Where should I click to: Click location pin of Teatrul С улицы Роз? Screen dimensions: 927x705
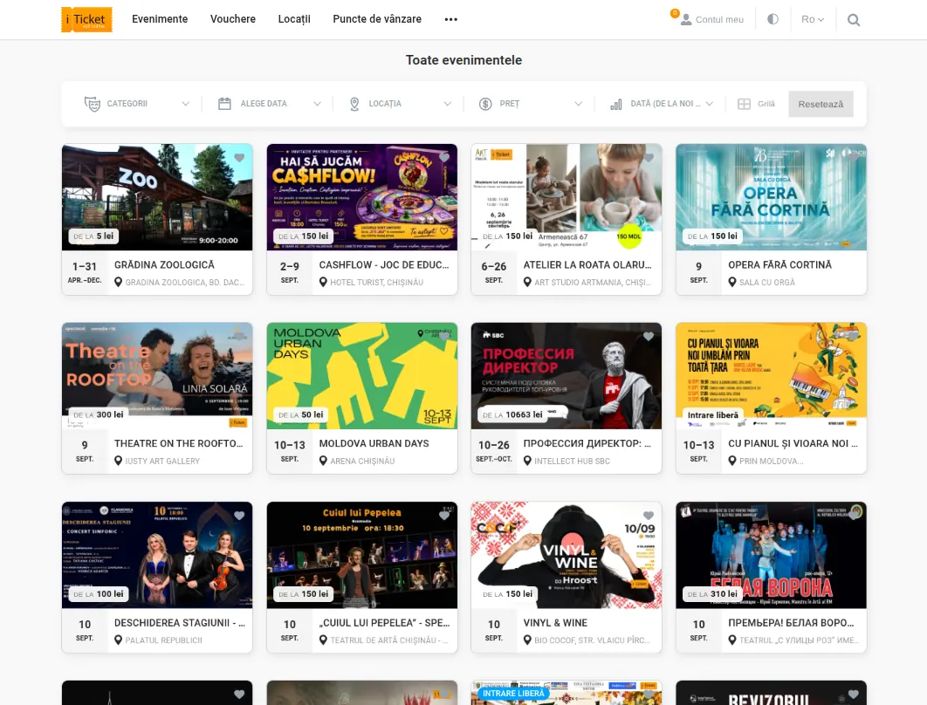click(732, 640)
